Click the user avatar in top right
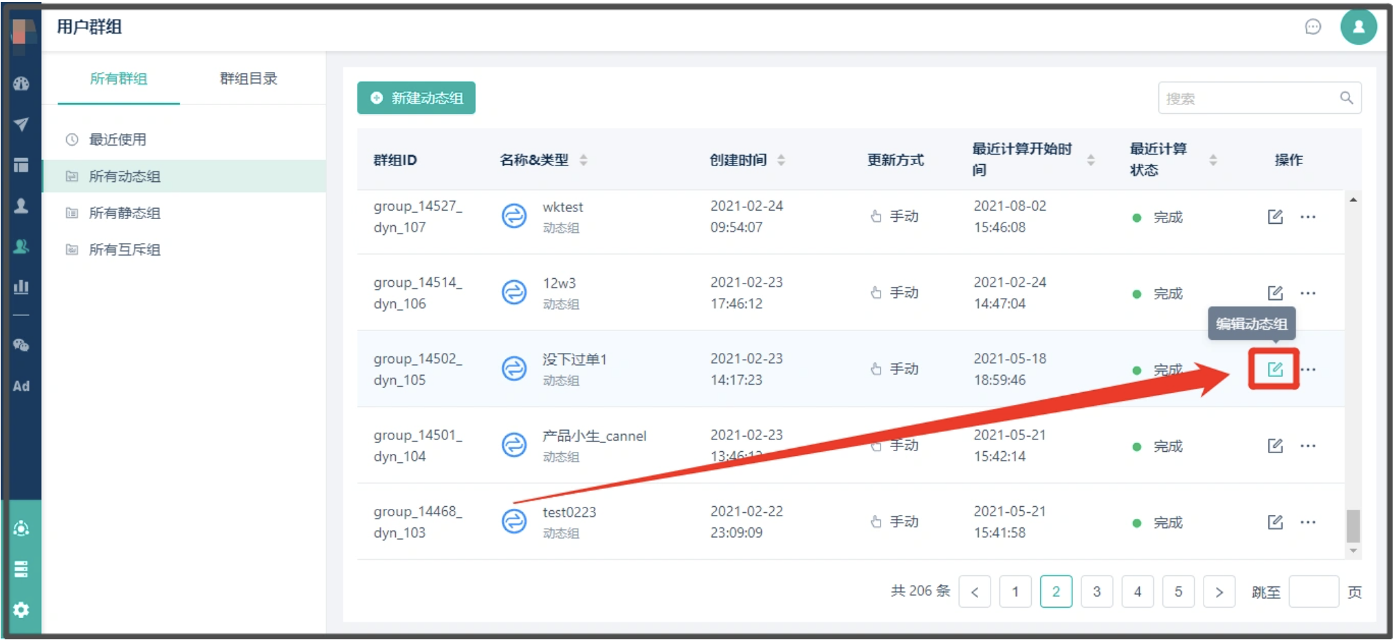Screen dimensions: 1394x640 tap(1358, 27)
